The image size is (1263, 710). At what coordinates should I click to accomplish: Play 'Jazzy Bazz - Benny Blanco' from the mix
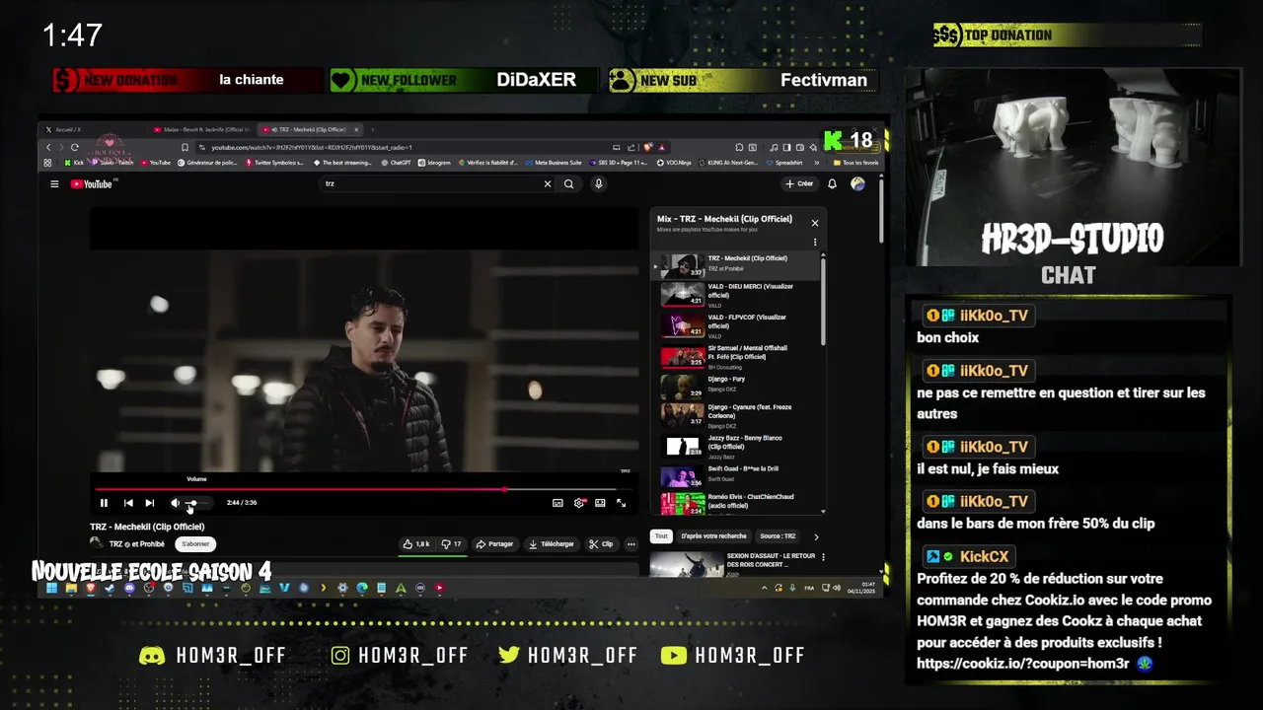[737, 446]
